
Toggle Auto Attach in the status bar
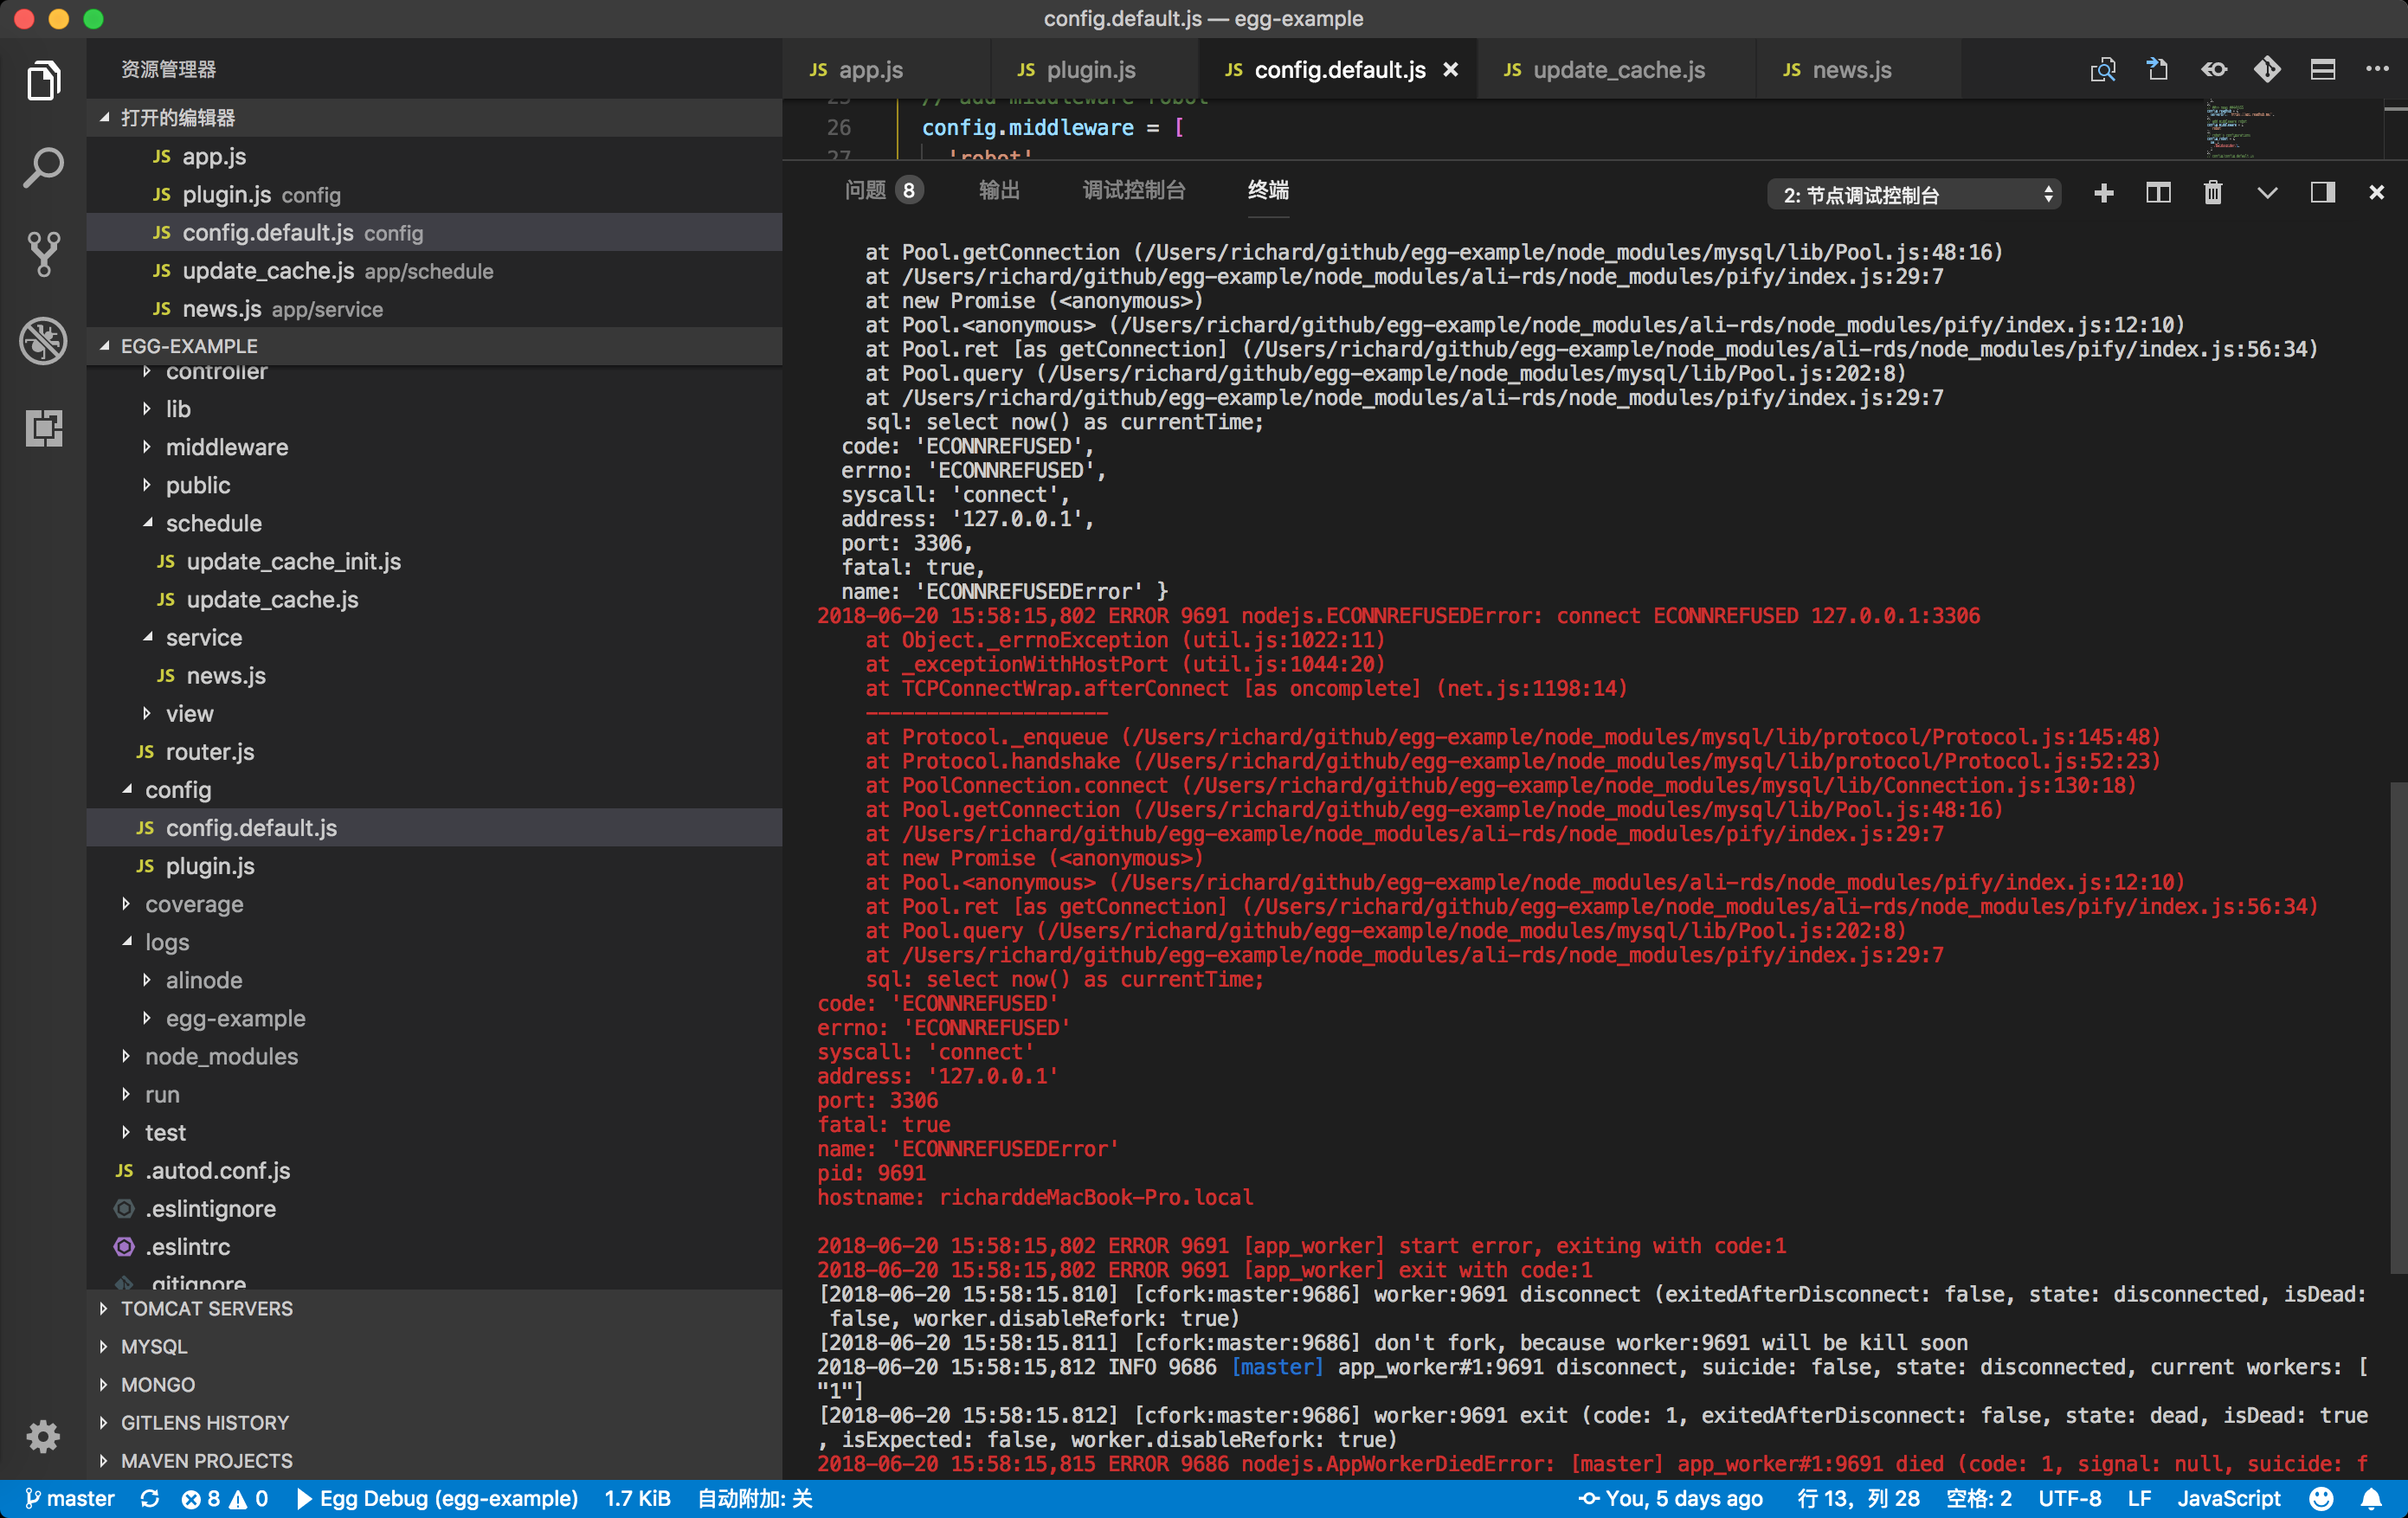[x=753, y=1498]
